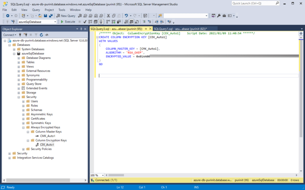Image resolution: width=305 pixels, height=190 pixels.
Task: Click the Save disk icon
Action: [x=46, y=16]
